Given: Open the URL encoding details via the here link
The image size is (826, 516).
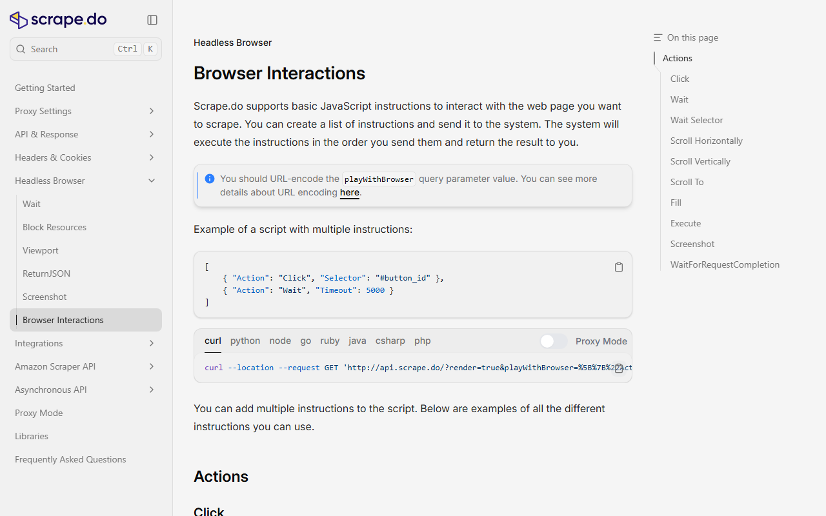Looking at the screenshot, I should 349,192.
